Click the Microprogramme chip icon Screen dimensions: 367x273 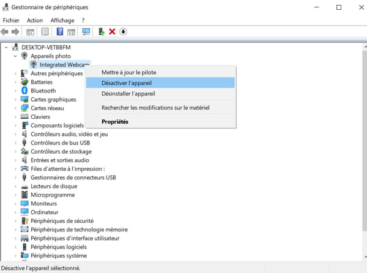click(x=24, y=195)
